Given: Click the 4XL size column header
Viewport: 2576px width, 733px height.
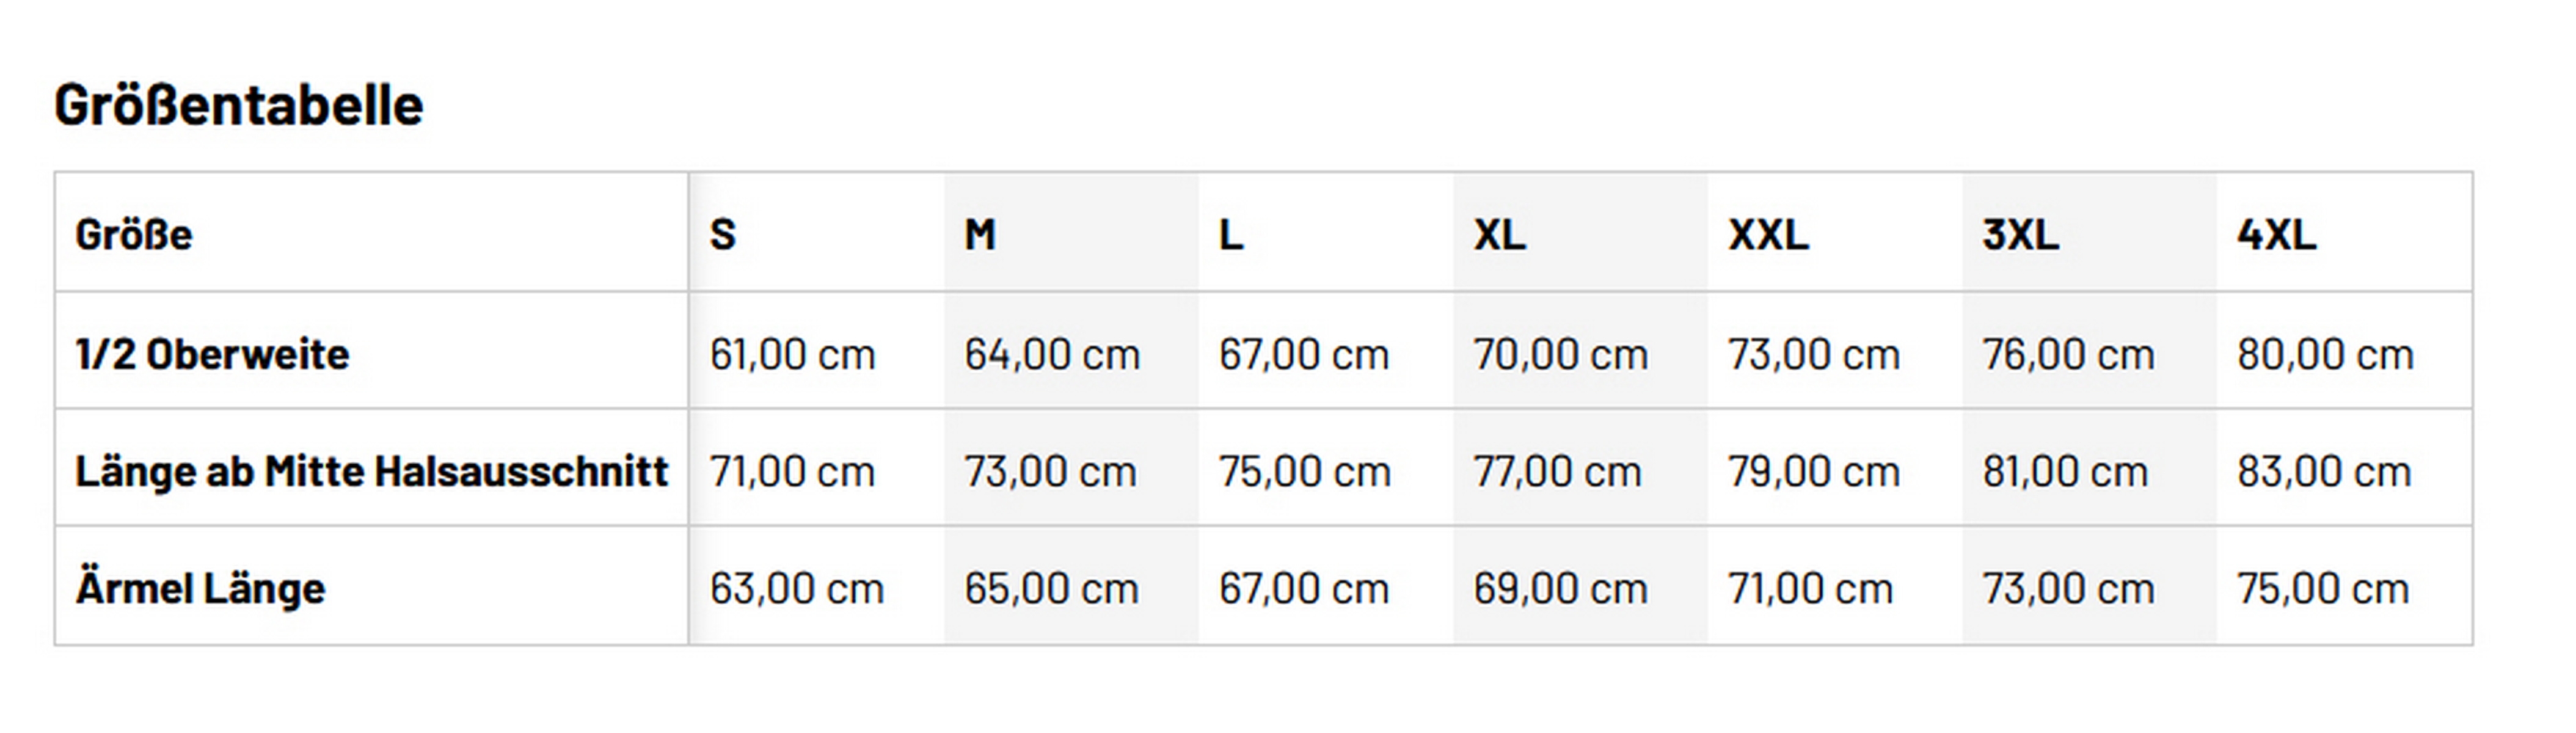Looking at the screenshot, I should 2277,235.
